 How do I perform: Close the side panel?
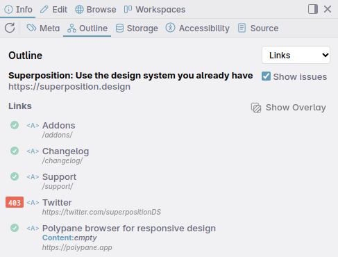coord(328,9)
